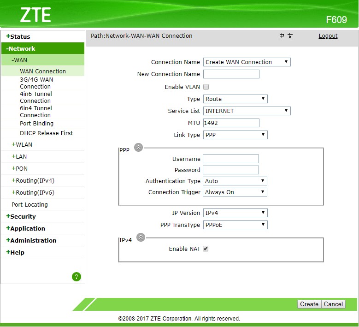Click the Create button
This screenshot has height=327, width=359.
click(x=309, y=304)
